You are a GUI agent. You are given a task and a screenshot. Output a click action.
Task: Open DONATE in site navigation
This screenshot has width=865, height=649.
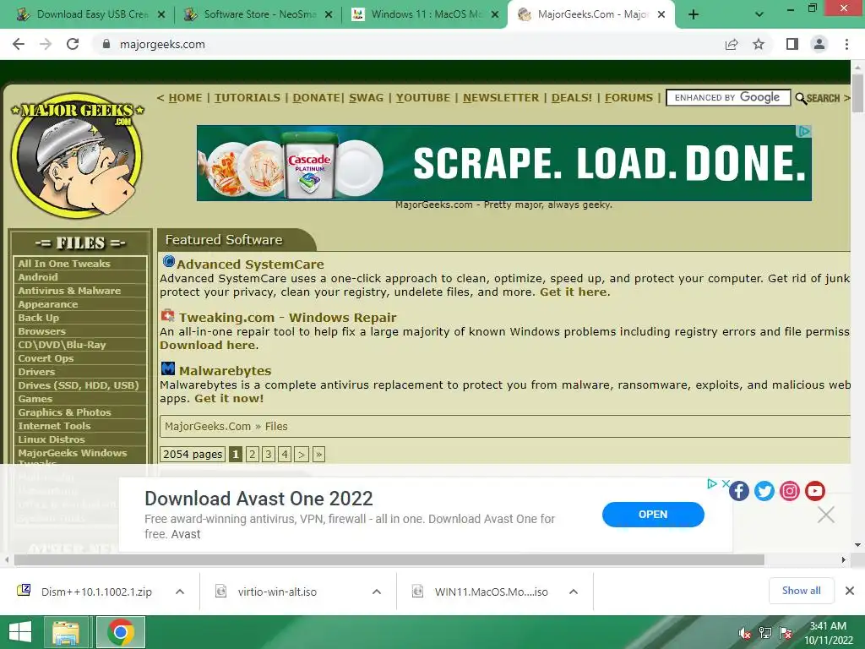click(x=316, y=98)
